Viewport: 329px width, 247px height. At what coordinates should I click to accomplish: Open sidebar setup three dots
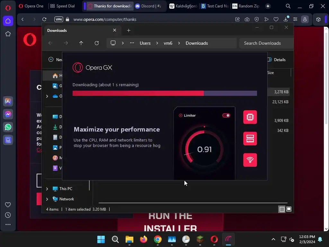pyautogui.click(x=8, y=224)
